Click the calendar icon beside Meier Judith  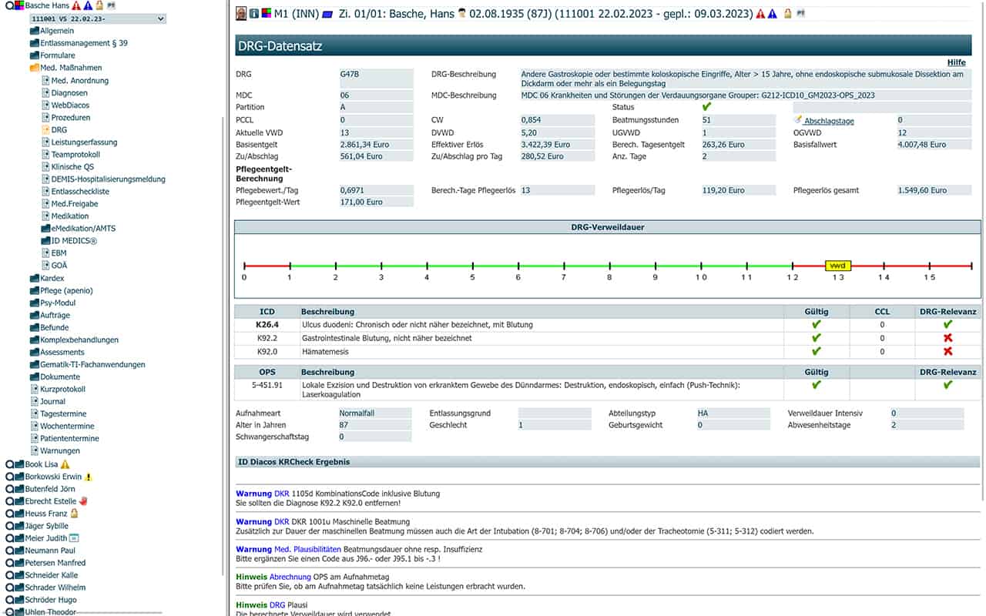point(74,538)
